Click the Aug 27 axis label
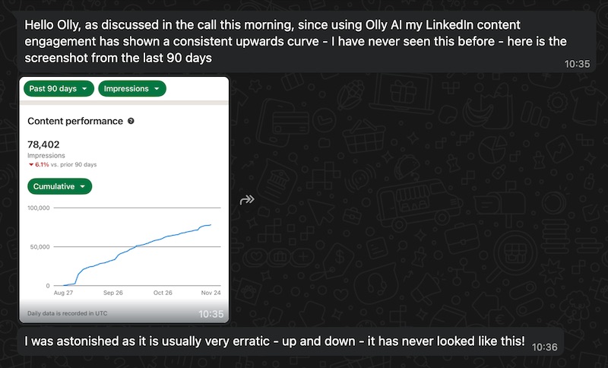608x368 pixels. (x=63, y=293)
